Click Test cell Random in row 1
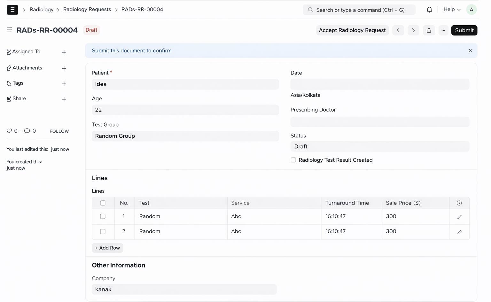The width and height of the screenshot is (491, 302). (181, 217)
